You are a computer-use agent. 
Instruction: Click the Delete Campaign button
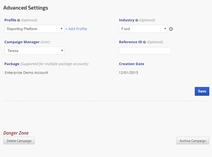point(19,141)
